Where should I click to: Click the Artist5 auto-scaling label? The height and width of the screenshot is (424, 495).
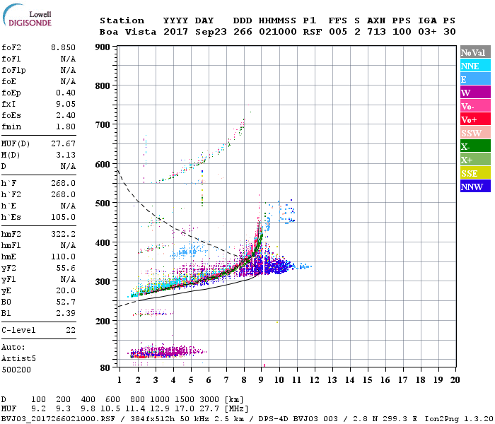pyautogui.click(x=18, y=359)
